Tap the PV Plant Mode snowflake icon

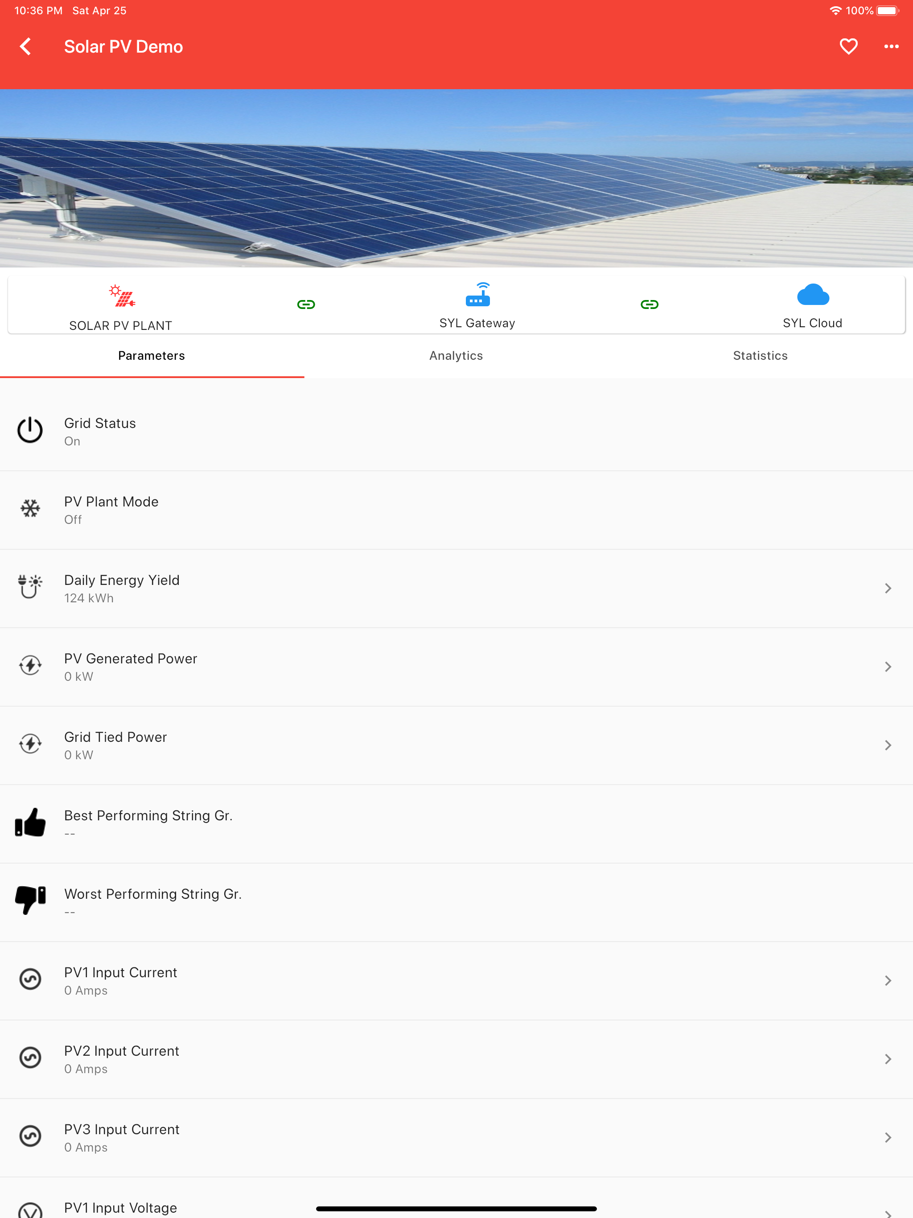[30, 508]
